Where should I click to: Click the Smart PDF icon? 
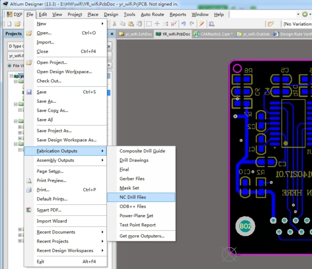click(29, 210)
